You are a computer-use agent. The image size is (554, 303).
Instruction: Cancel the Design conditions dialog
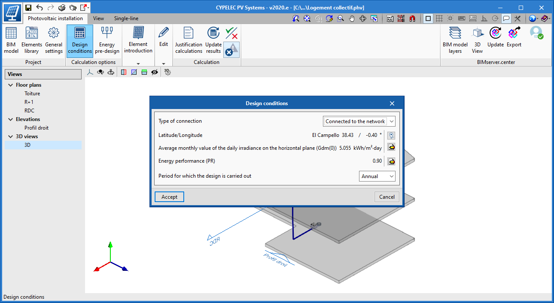[x=387, y=197]
